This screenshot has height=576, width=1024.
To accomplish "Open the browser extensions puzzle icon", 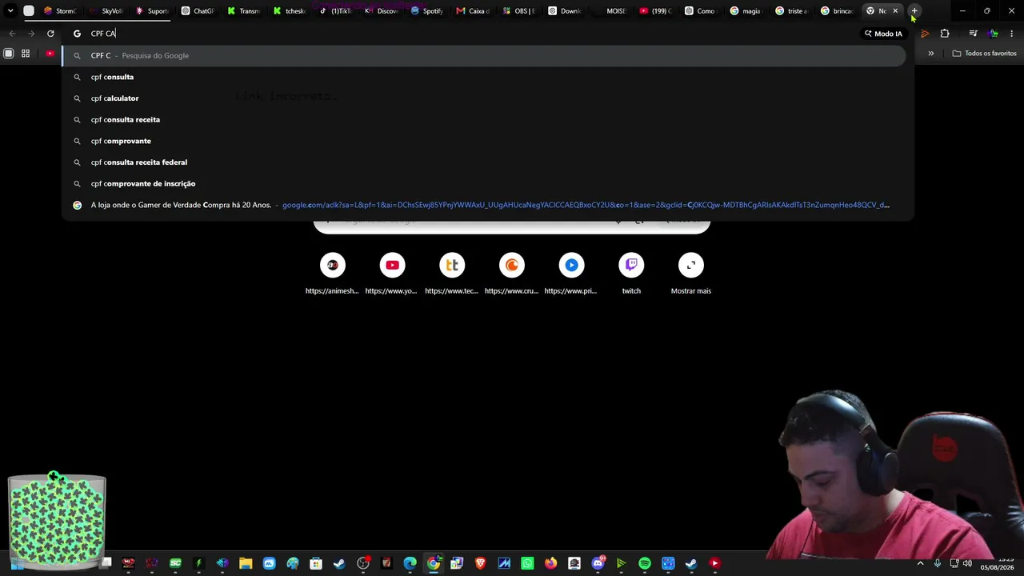I will [x=945, y=34].
